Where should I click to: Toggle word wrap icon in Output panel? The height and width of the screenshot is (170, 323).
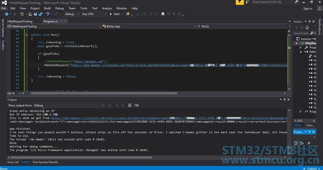click(136, 105)
